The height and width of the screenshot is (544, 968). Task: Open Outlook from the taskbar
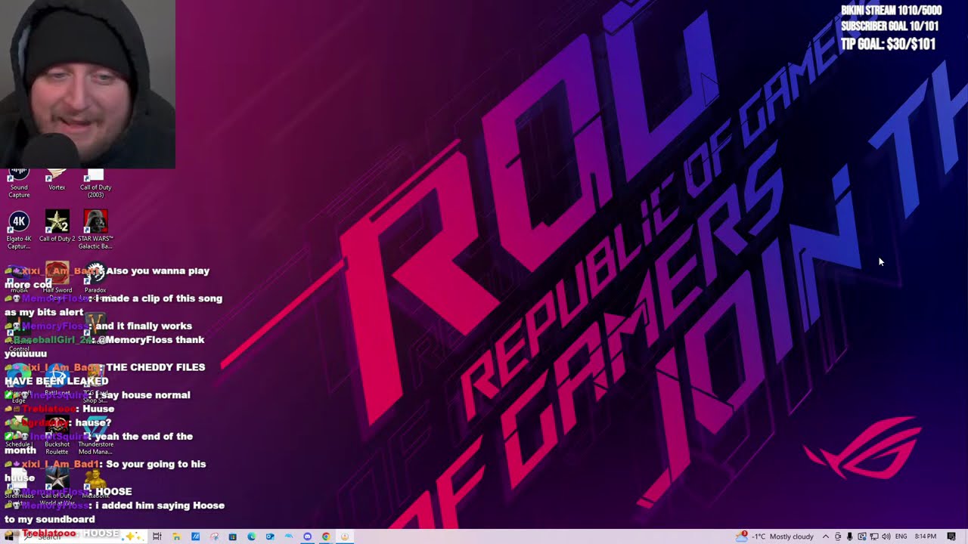point(270,536)
